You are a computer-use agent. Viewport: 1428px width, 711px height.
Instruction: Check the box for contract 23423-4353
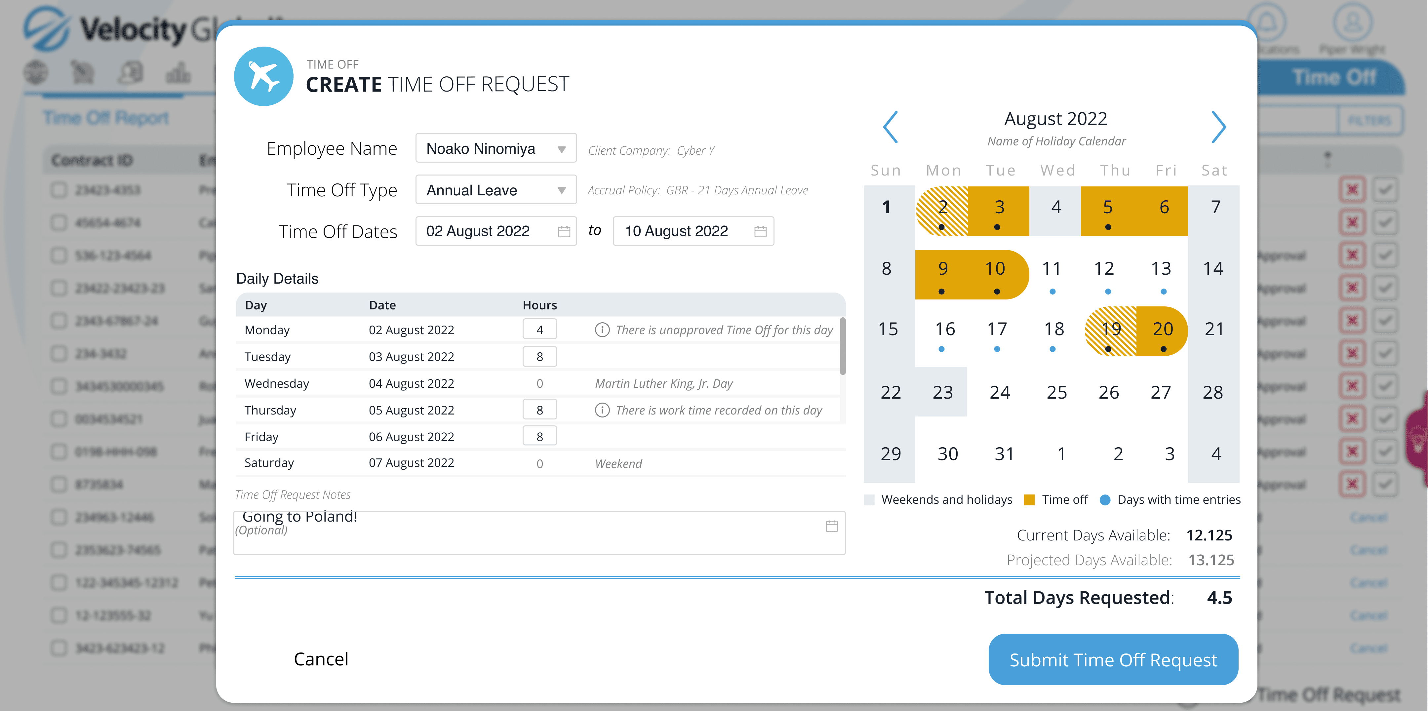tap(59, 190)
